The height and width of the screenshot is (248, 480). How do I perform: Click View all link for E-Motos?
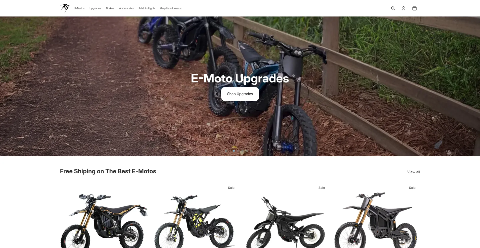[413, 172]
